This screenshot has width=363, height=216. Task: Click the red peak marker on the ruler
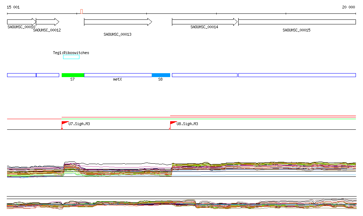coord(82,11)
